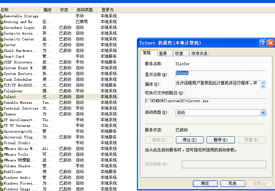Click the icon beside Task Scheduler
This screenshot has height=191, width=275.
pos(2,80)
